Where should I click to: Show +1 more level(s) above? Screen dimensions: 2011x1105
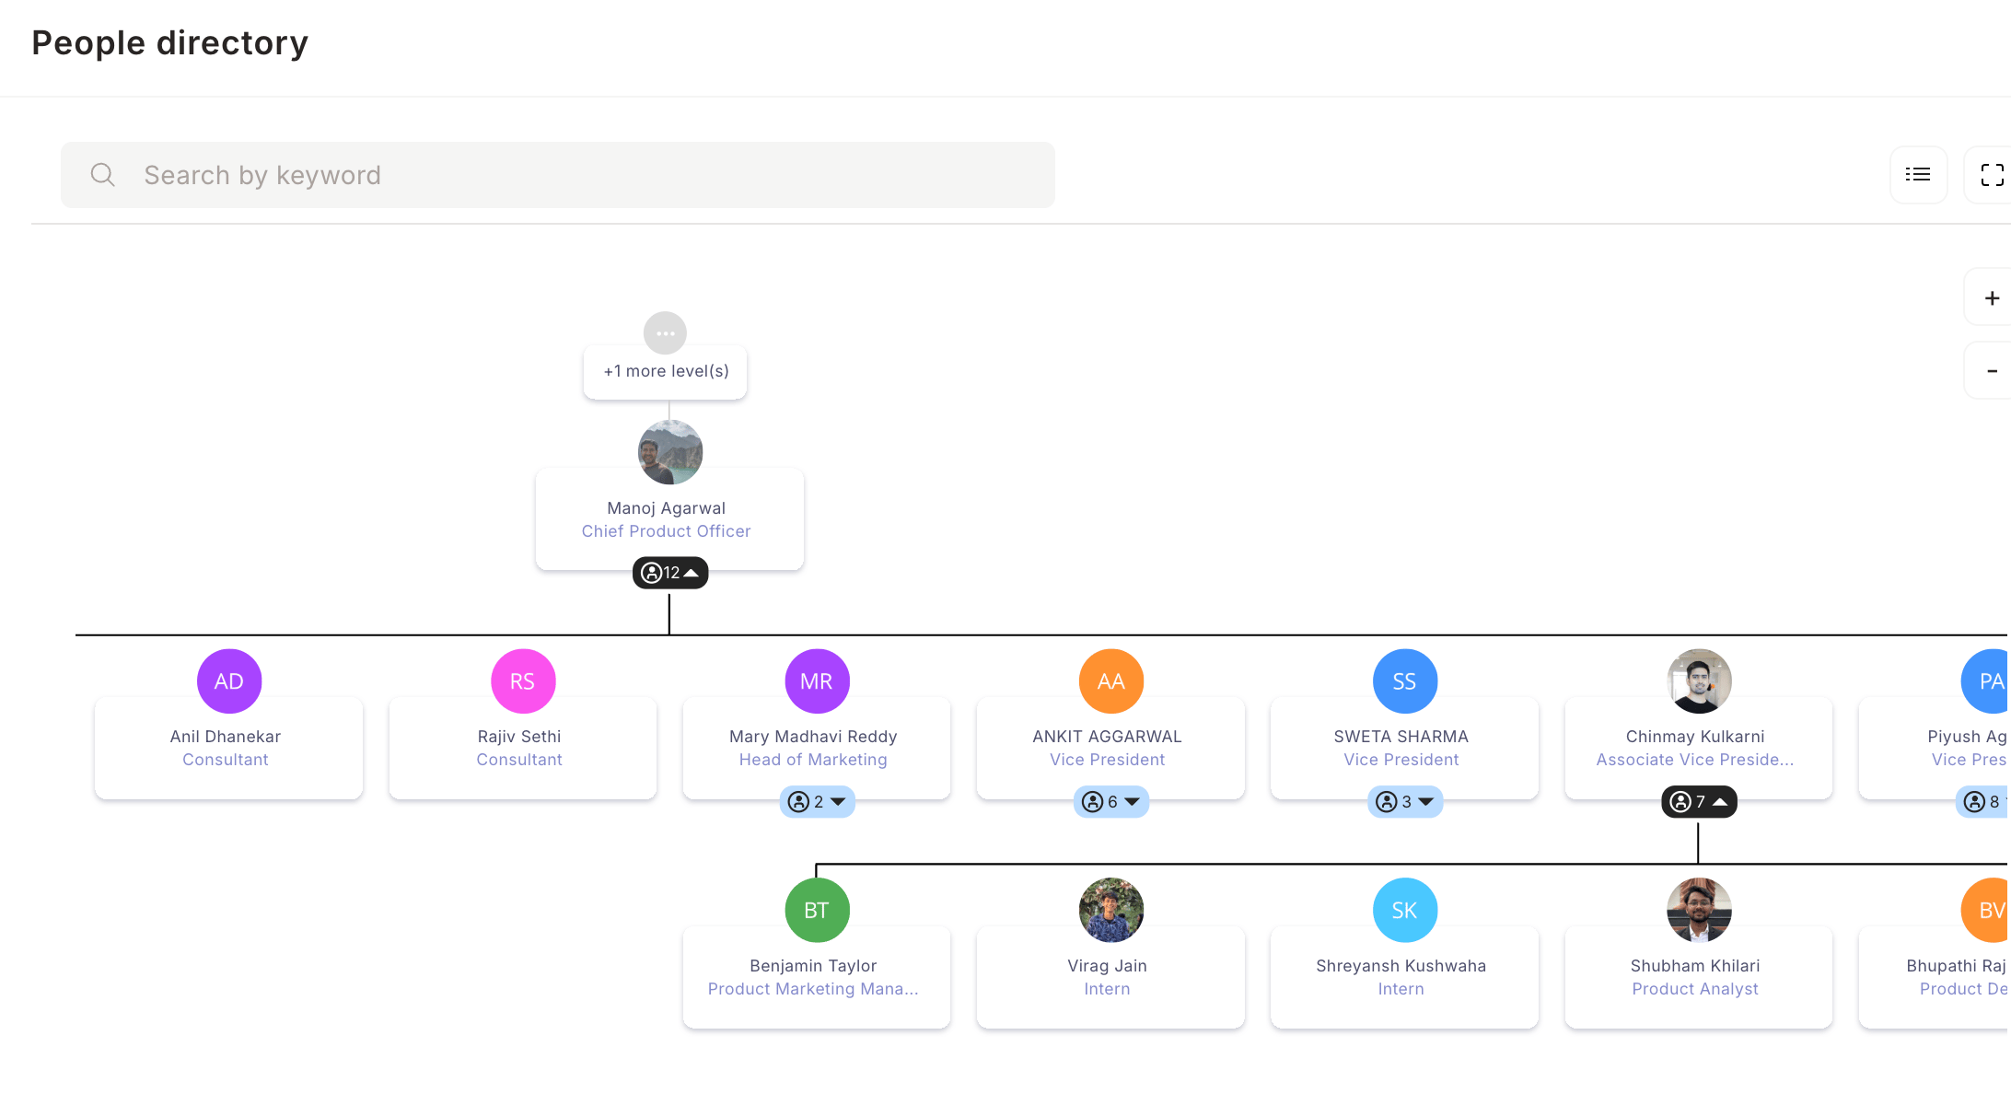point(666,371)
